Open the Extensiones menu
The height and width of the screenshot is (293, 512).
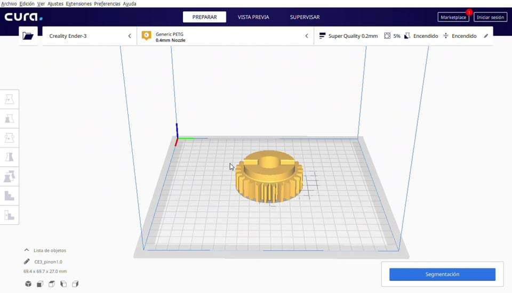point(78,4)
